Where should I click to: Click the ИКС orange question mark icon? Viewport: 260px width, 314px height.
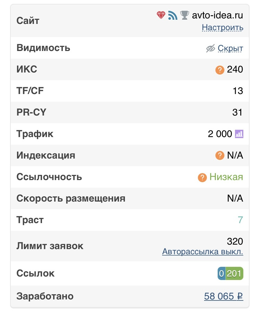click(x=220, y=70)
